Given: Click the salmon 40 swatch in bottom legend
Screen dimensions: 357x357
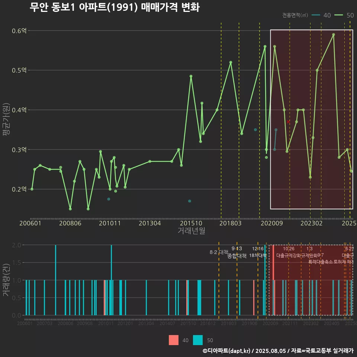Looking at the screenshot, I should 174,340.
